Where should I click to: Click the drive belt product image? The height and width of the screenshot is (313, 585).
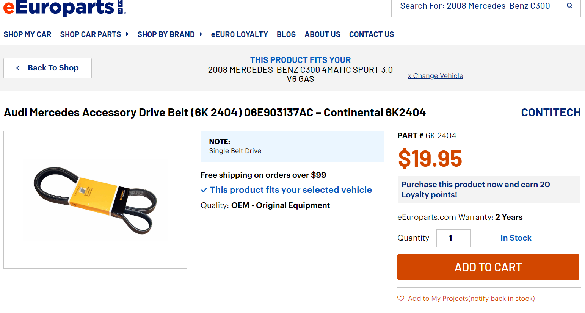95,200
